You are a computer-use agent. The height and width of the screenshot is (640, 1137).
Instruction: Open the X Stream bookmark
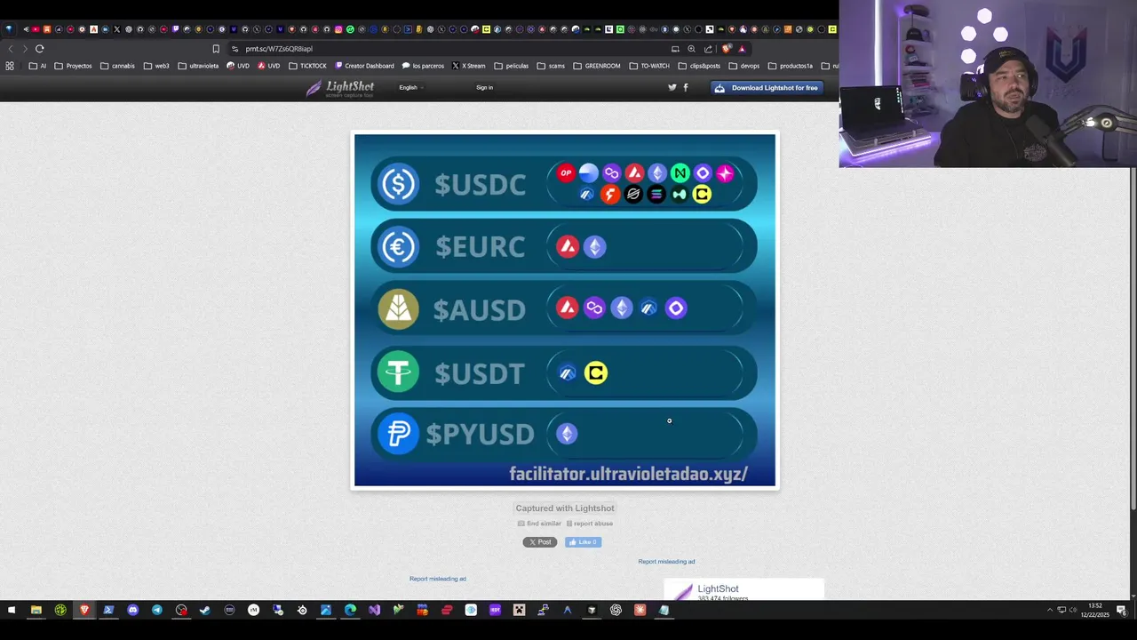pos(468,66)
